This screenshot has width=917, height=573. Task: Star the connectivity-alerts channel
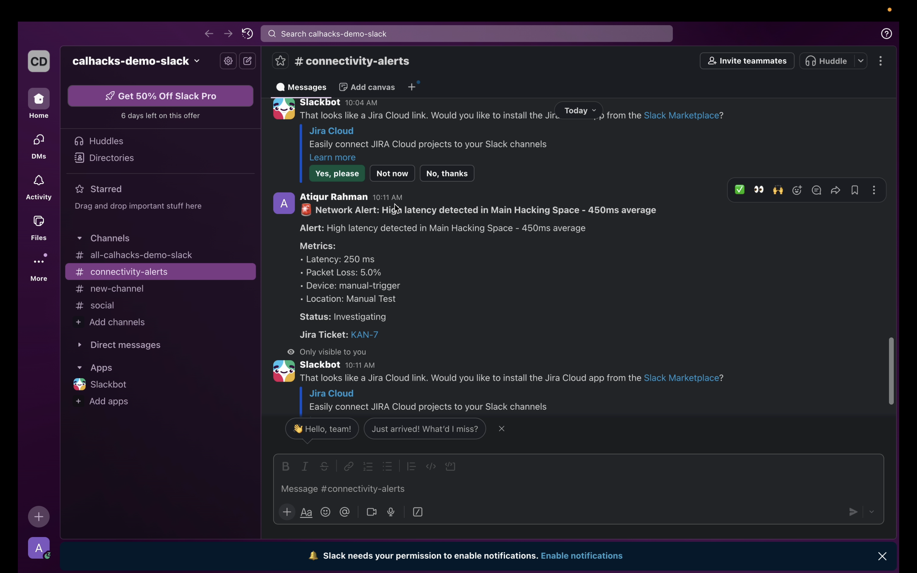(x=281, y=61)
